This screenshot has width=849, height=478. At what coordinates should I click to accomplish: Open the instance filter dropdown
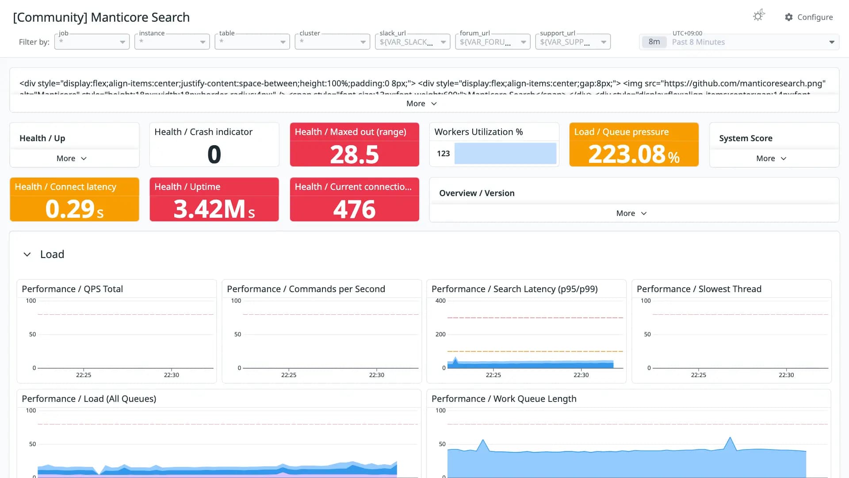click(172, 42)
